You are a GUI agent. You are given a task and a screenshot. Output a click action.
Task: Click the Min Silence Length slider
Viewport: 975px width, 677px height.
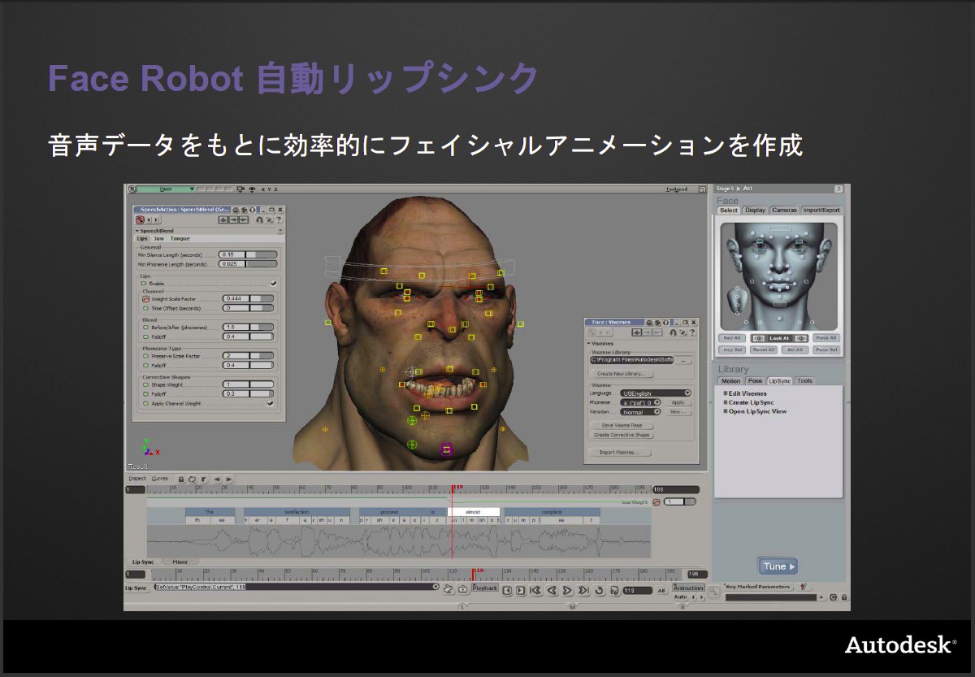[248, 254]
